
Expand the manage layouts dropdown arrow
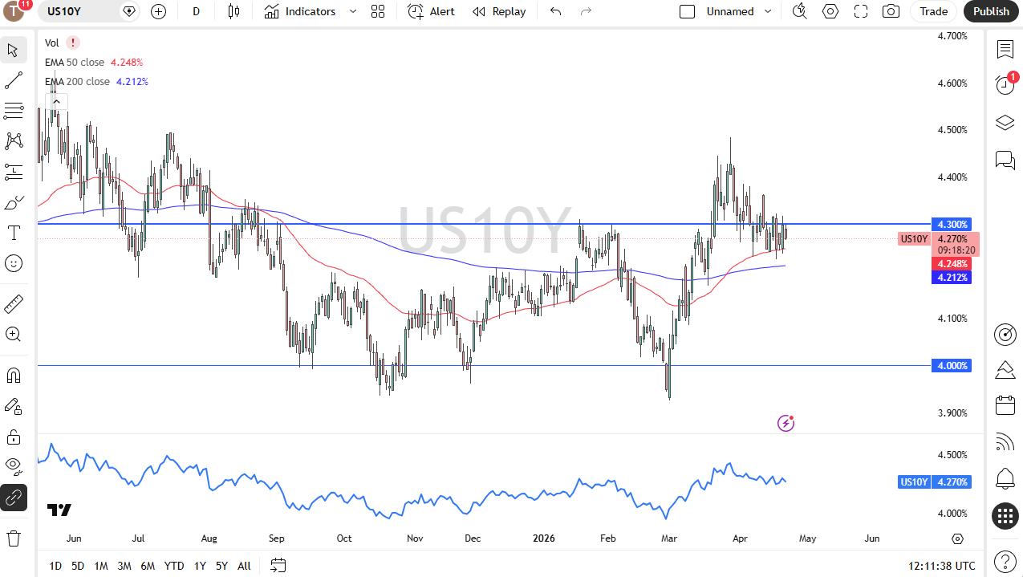(768, 11)
